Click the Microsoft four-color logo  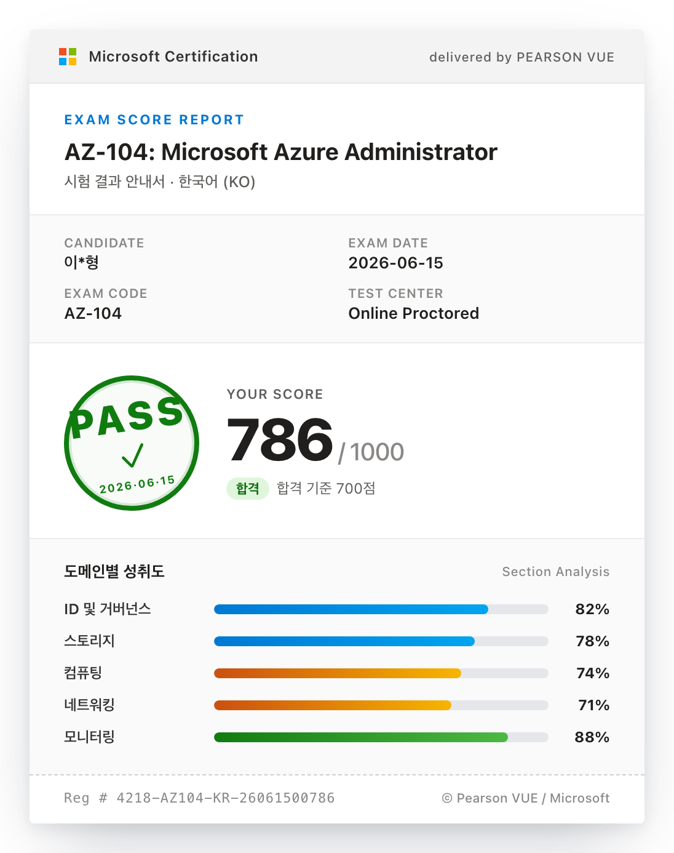tap(68, 57)
